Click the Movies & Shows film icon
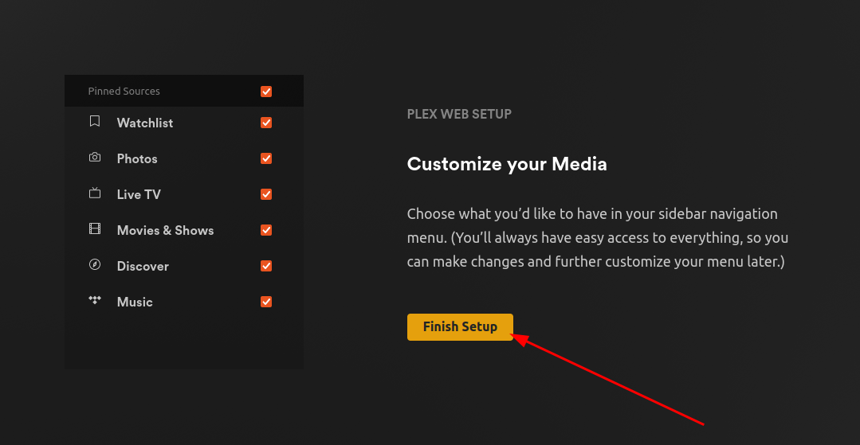The height and width of the screenshot is (445, 860). coord(95,229)
